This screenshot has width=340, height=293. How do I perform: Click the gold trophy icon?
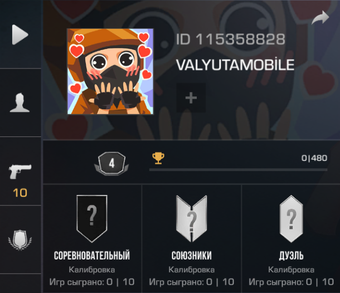[x=158, y=158]
